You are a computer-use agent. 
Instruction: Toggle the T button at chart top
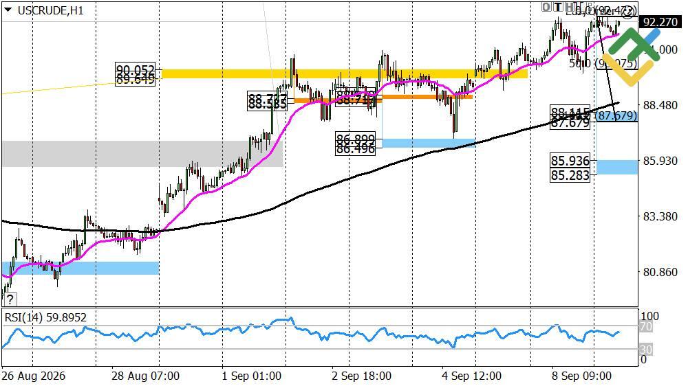tap(558, 7)
